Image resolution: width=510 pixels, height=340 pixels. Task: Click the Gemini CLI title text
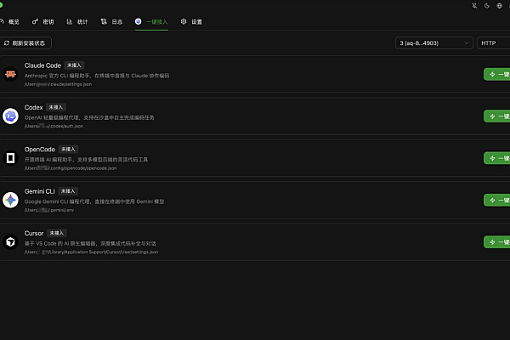click(39, 191)
